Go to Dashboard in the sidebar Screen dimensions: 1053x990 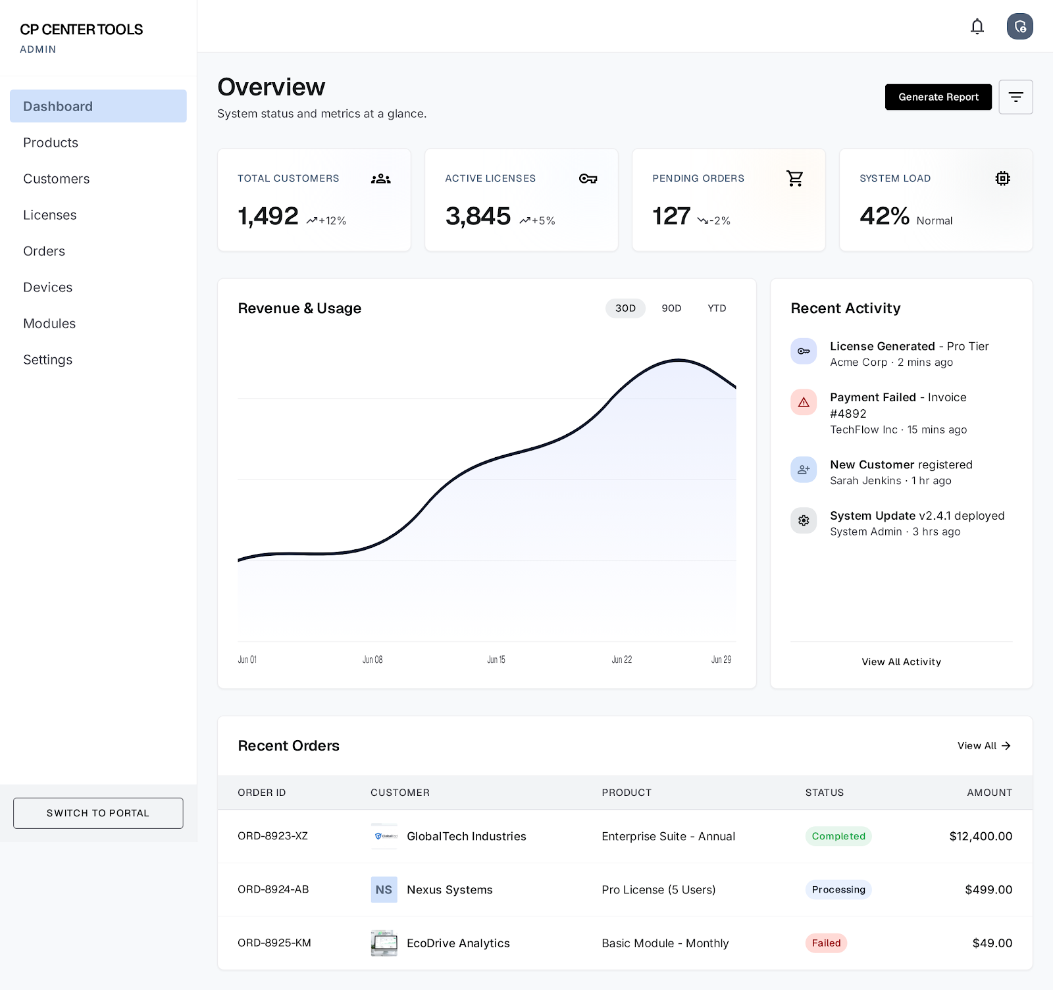tap(98, 107)
